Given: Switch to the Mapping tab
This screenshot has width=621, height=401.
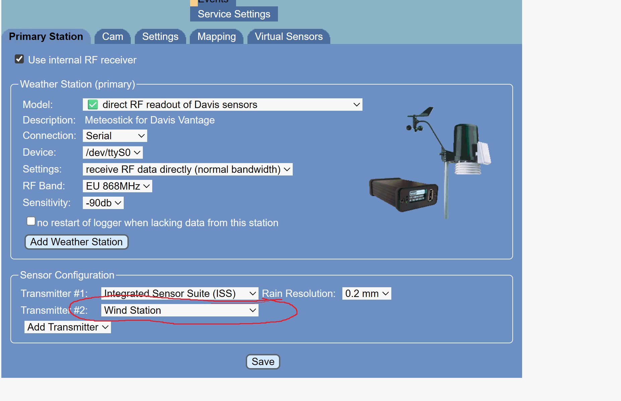Looking at the screenshot, I should coord(216,36).
